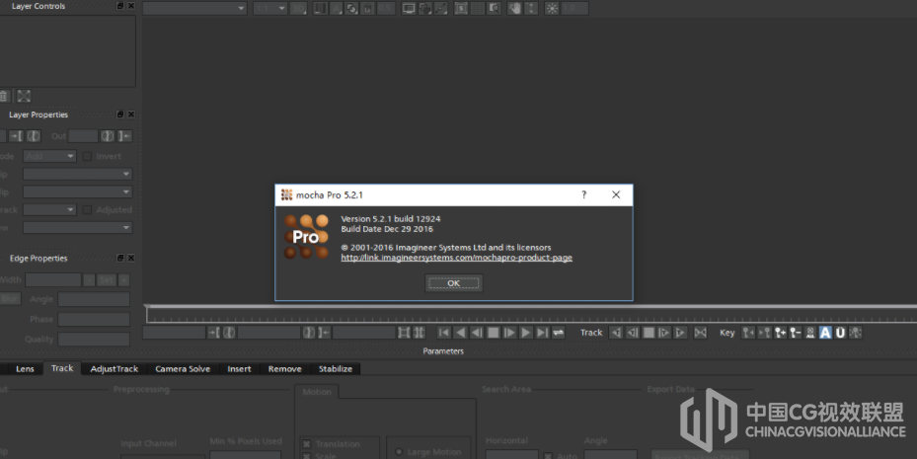The height and width of the screenshot is (459, 917).
Task: Click the Phase input field
Action: tap(94, 319)
